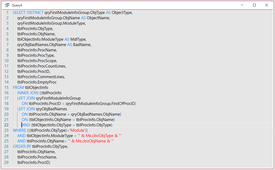Collapse the fold arrow on line 19 LEFT JOIN
Viewport: 275px width, 170px height.
[11, 109]
